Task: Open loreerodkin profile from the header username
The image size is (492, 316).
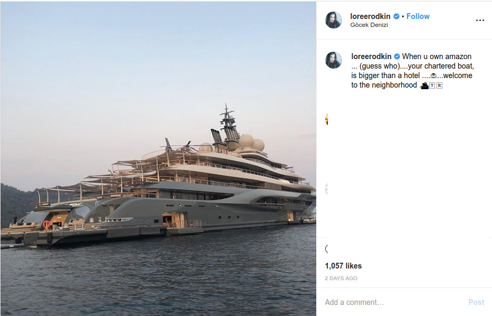Action: point(370,16)
